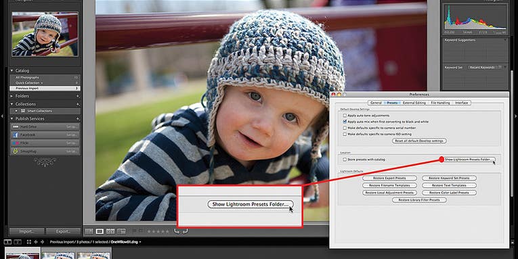Viewport: 518px width, 259px height.
Task: Click Show Lightroom Presets Folder in Preferences dialog
Action: point(469,160)
